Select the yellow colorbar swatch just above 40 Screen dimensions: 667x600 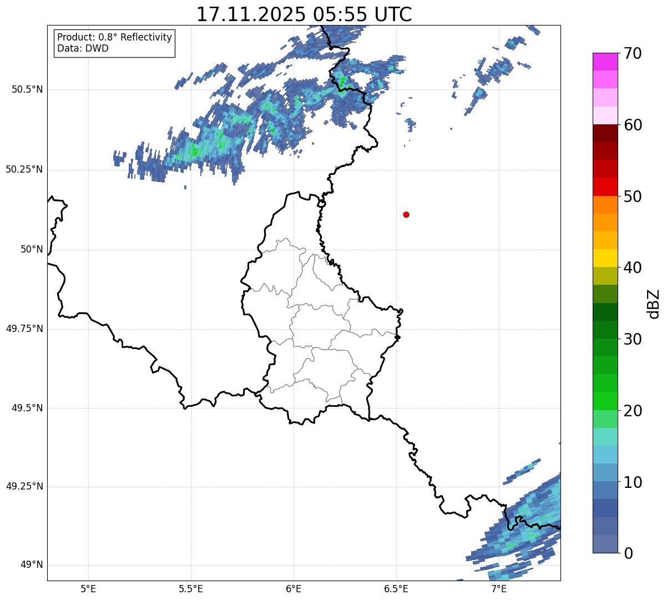(x=605, y=258)
